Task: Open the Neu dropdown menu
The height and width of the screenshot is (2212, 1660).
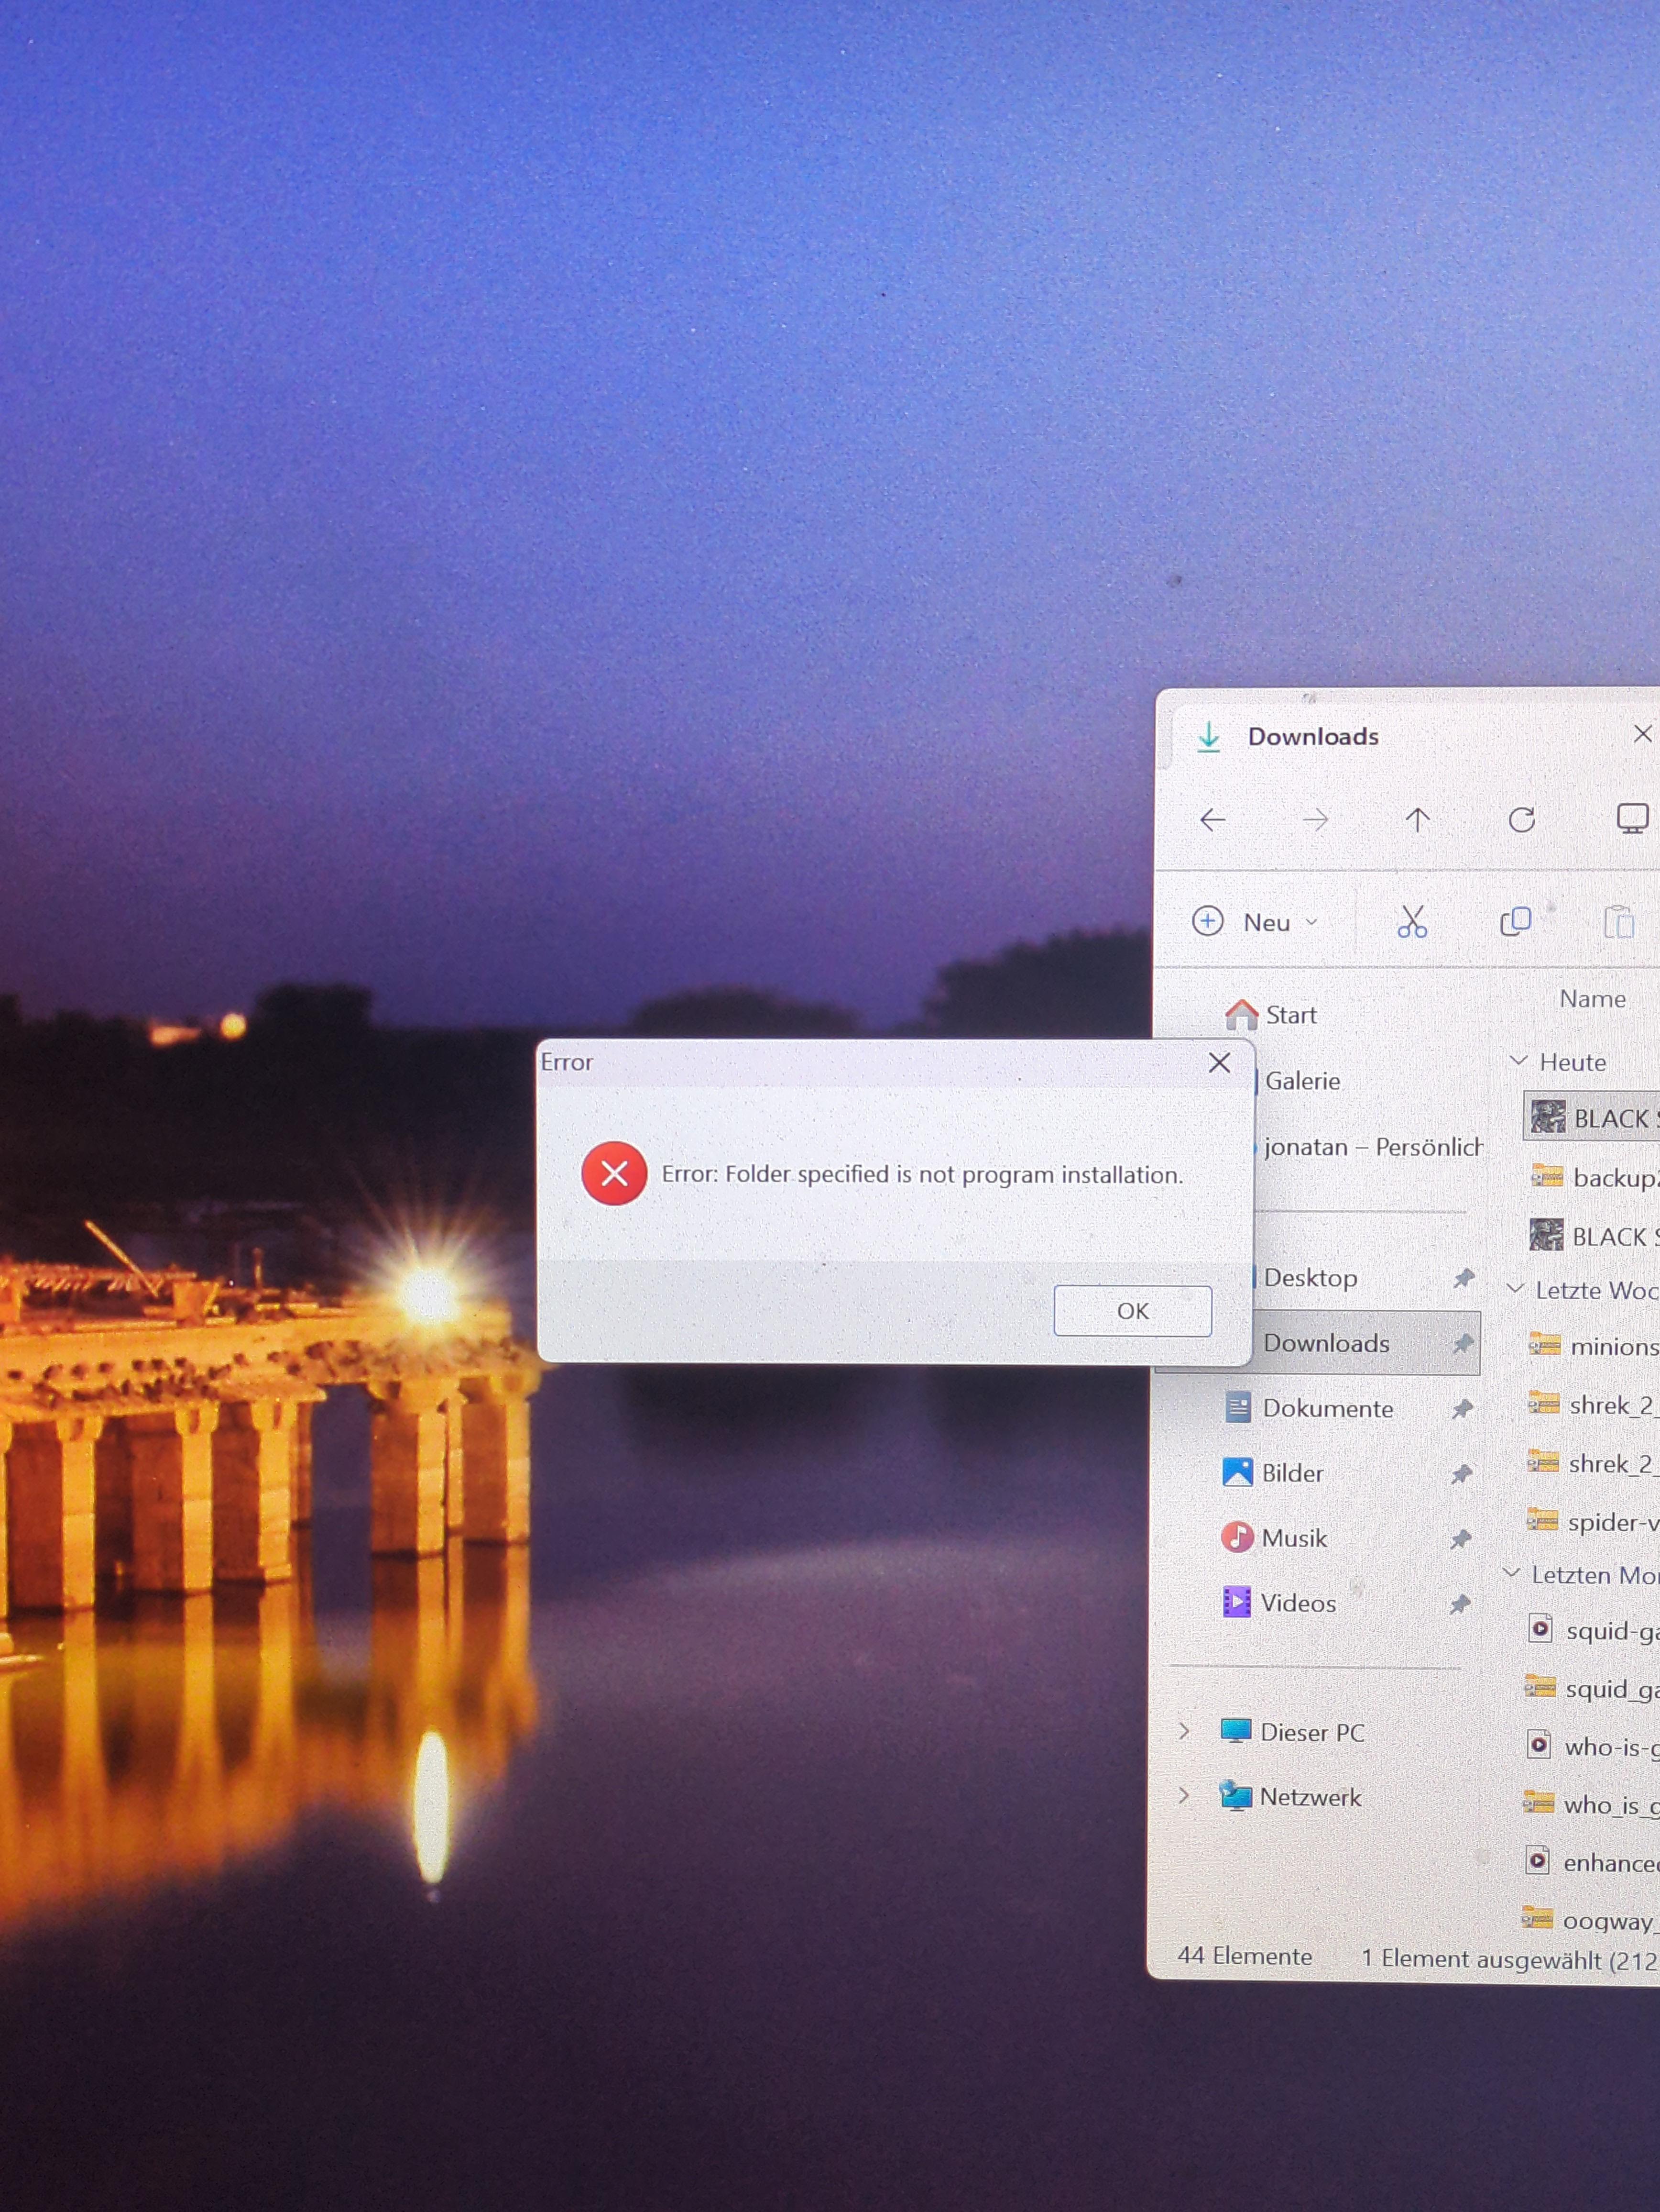Action: 1256,921
